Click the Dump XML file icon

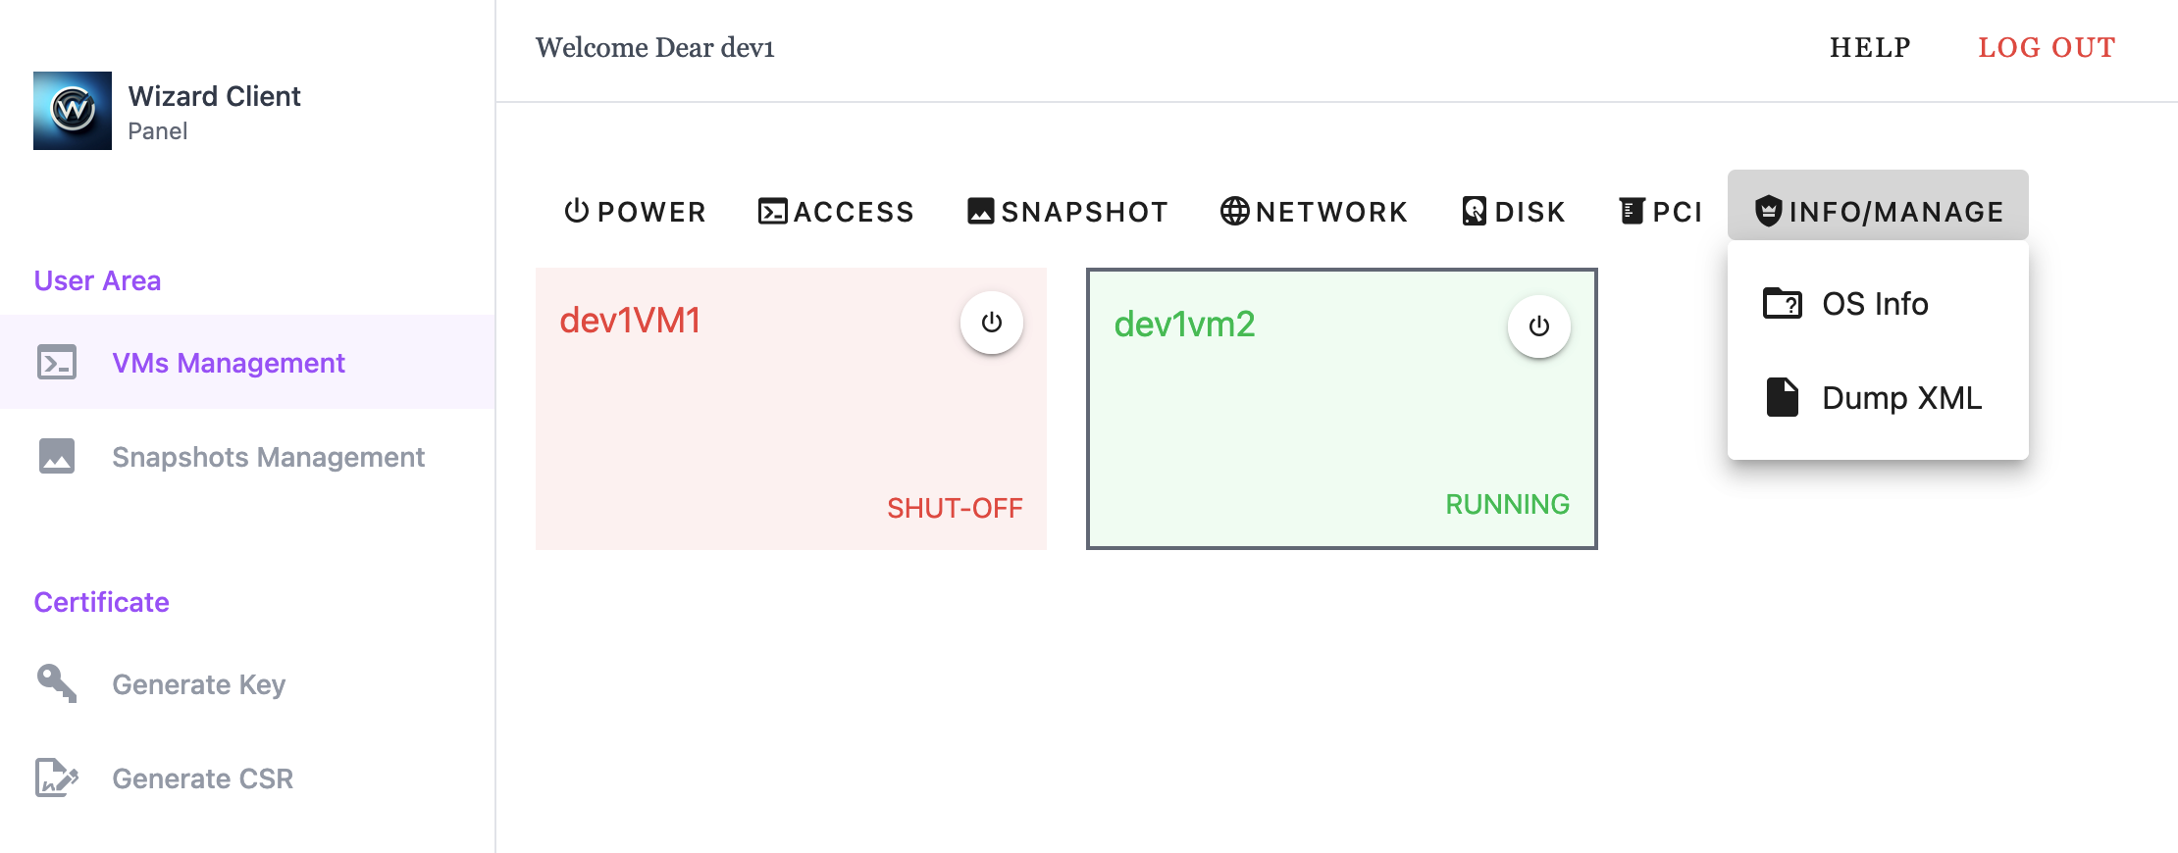pyautogui.click(x=1782, y=398)
